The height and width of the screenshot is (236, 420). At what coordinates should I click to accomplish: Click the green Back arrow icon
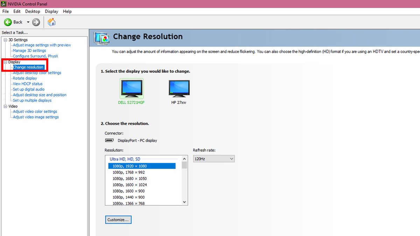[x=8, y=22]
